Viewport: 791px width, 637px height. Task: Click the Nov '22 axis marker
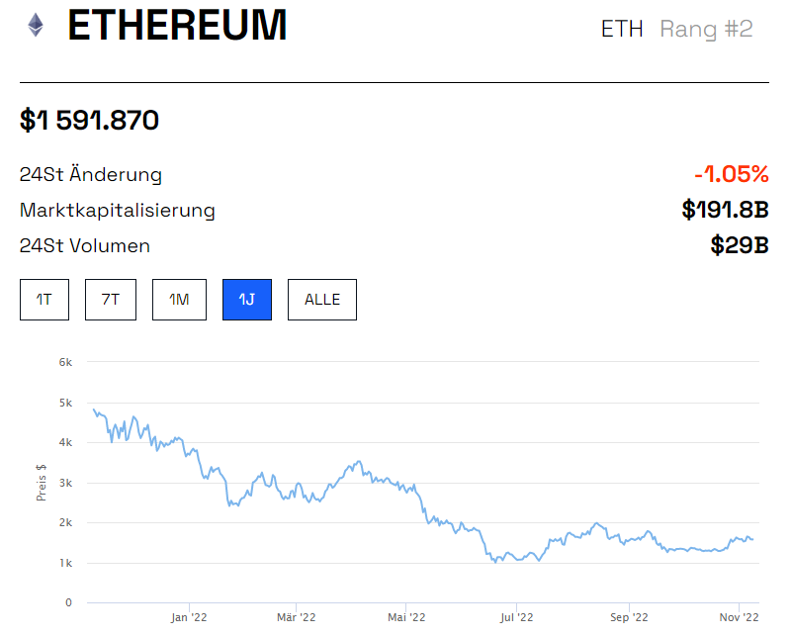[738, 618]
